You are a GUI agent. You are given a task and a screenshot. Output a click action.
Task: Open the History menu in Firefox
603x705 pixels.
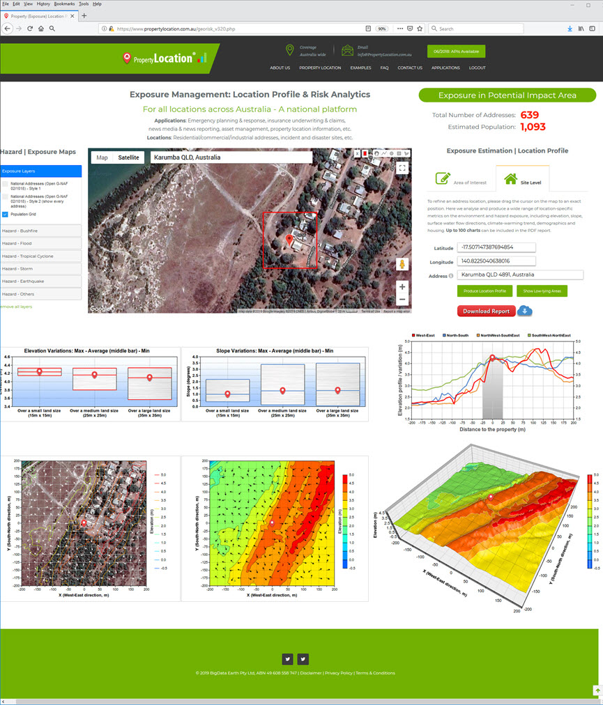pyautogui.click(x=43, y=4)
